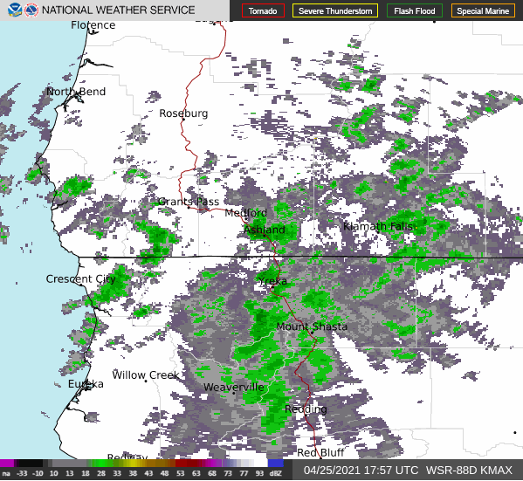Screen dimensions: 523x481
Task: Click the Roseburg city label
Action: pos(183,113)
